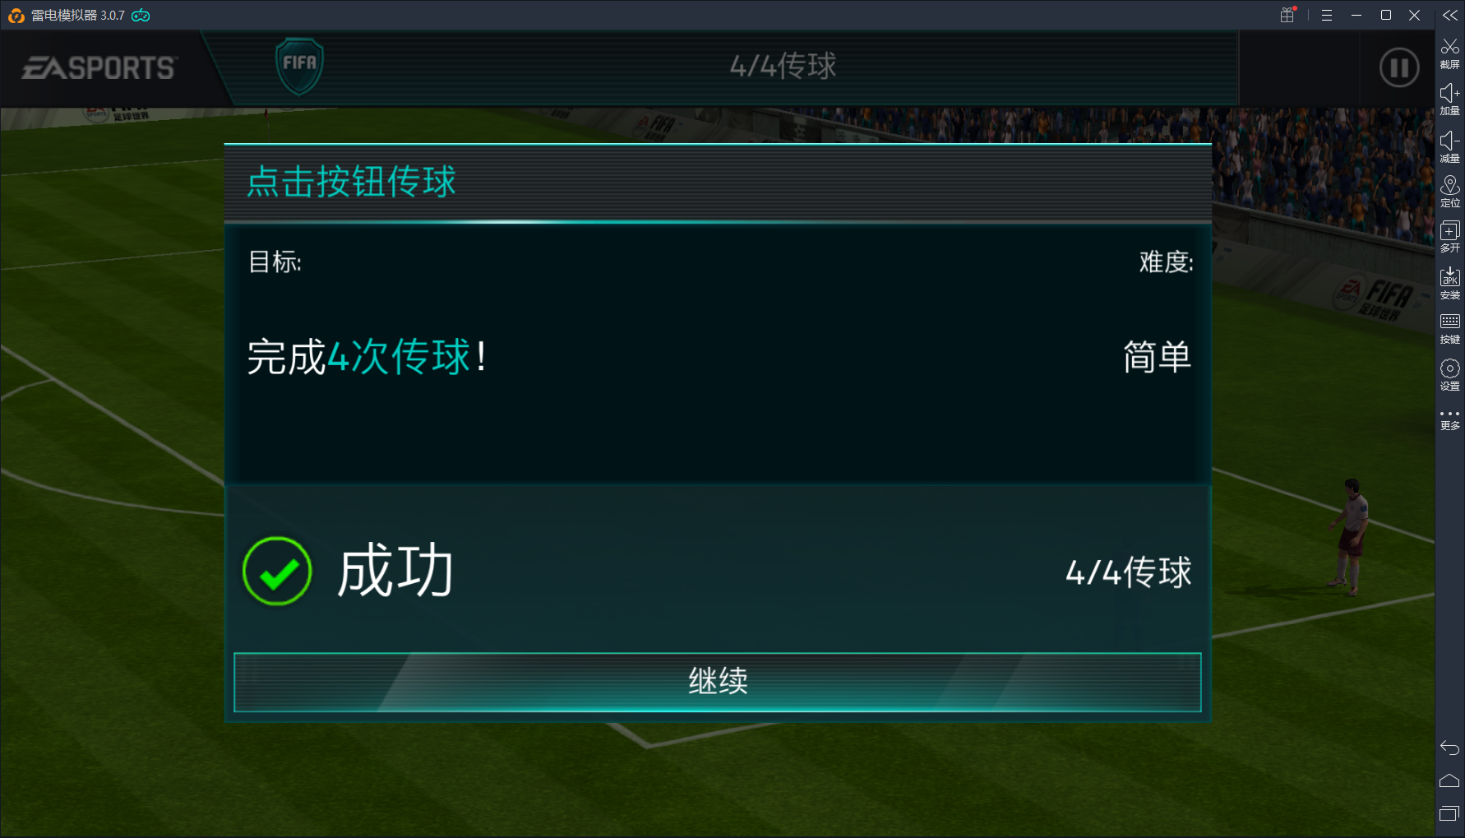Collapse the sidebar with double-chevron icon
The width and height of the screenshot is (1465, 838).
point(1450,15)
